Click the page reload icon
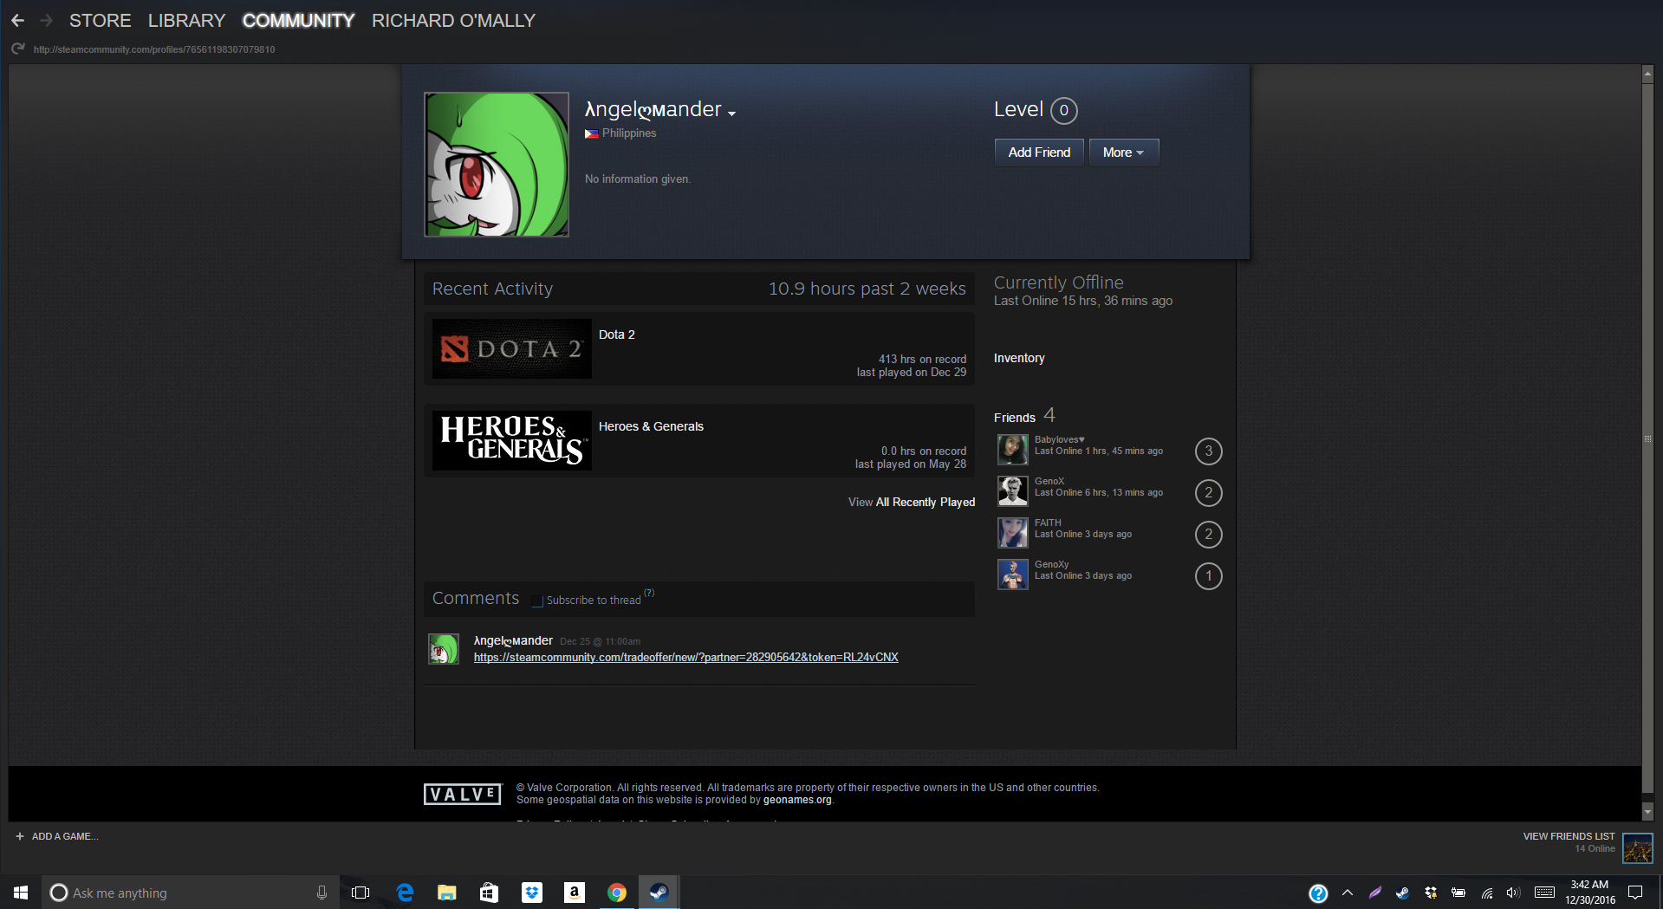This screenshot has height=909, width=1663. click(17, 49)
